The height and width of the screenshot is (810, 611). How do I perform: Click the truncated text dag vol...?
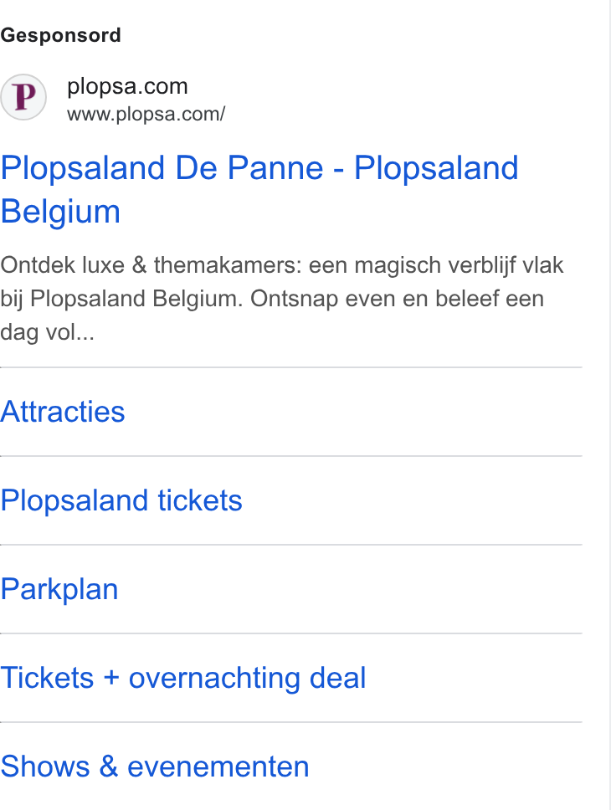coord(47,332)
